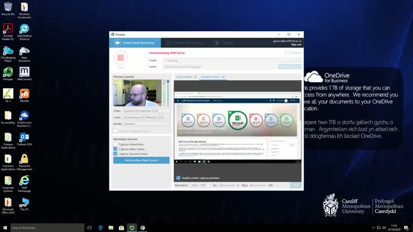Click the Sign out link

(296, 45)
